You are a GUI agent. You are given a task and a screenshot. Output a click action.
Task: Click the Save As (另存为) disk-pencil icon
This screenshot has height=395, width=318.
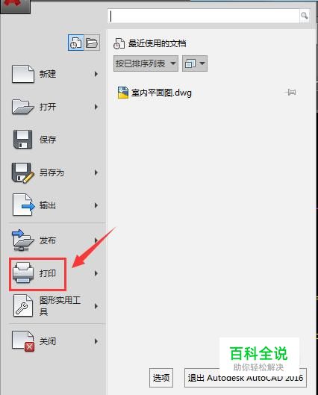point(22,172)
